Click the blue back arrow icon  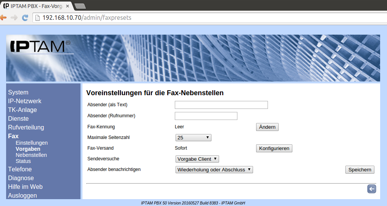click(x=371, y=189)
